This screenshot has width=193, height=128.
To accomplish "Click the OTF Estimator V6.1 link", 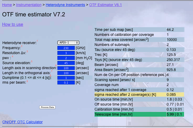I will click(x=105, y=5).
